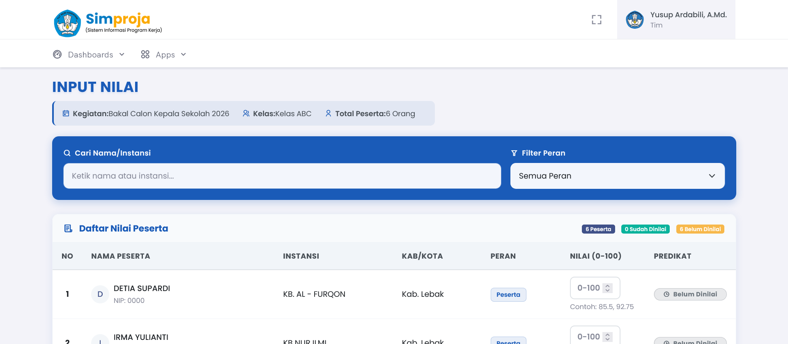Click Detia Supardi's nilai input field
The width and height of the screenshot is (788, 344).
[x=595, y=288]
